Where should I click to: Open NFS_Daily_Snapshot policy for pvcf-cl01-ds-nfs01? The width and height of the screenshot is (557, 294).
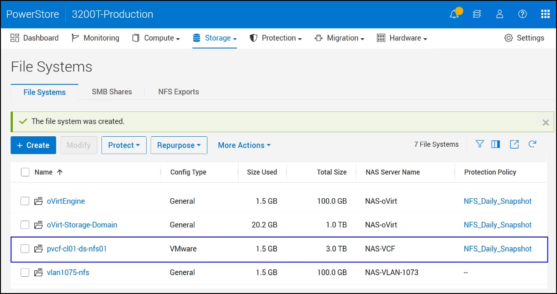498,249
